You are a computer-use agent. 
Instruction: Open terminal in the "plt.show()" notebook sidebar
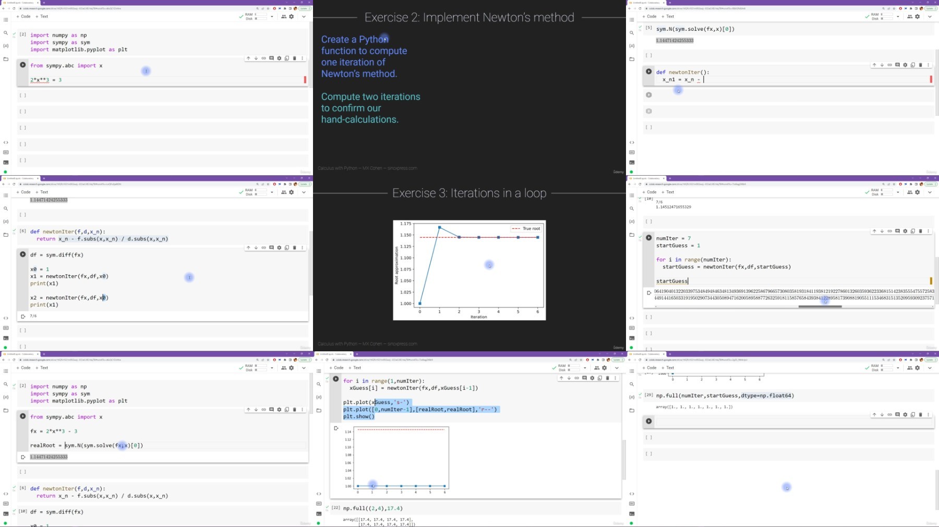coord(319,513)
